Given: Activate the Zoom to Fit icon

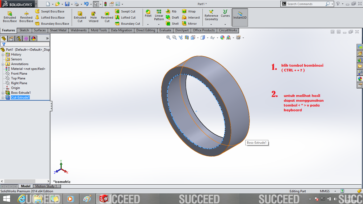Looking at the screenshot, I should [168, 38].
